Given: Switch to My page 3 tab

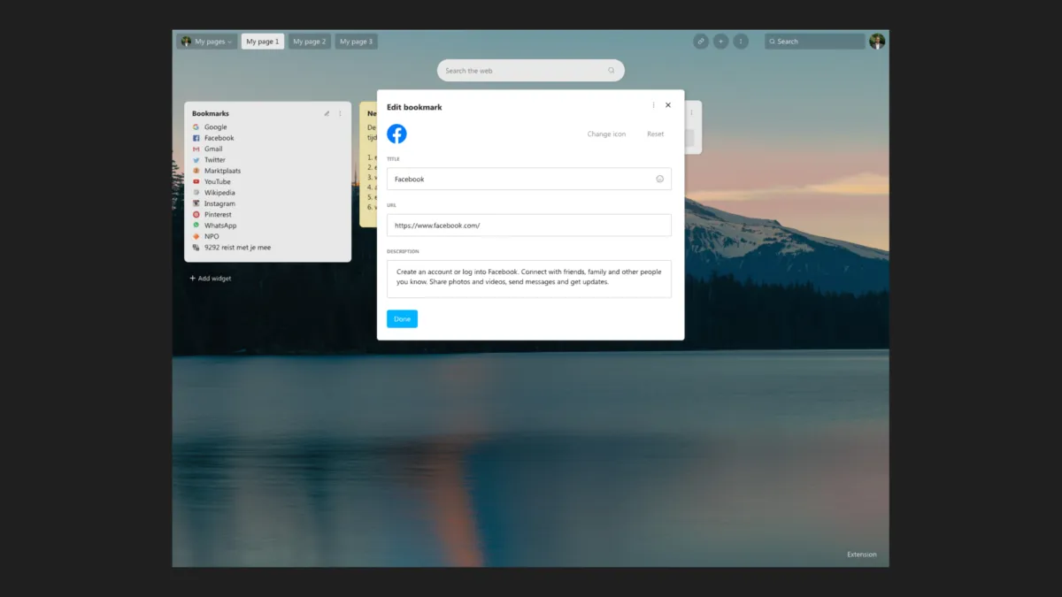Looking at the screenshot, I should coord(357,42).
